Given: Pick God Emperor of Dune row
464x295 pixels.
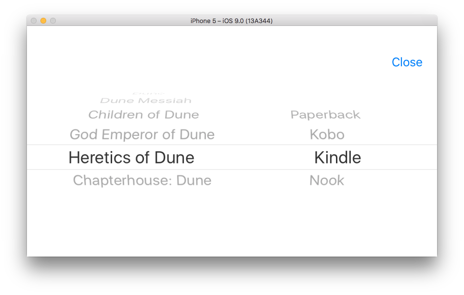Looking at the screenshot, I should [x=142, y=135].
